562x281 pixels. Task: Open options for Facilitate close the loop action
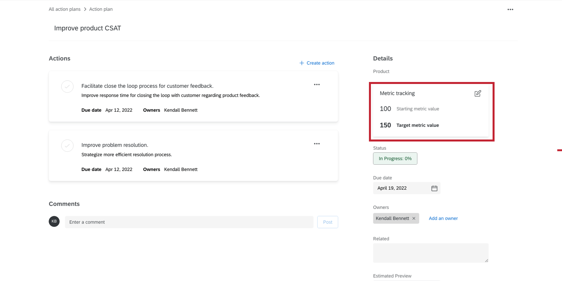[x=317, y=85]
